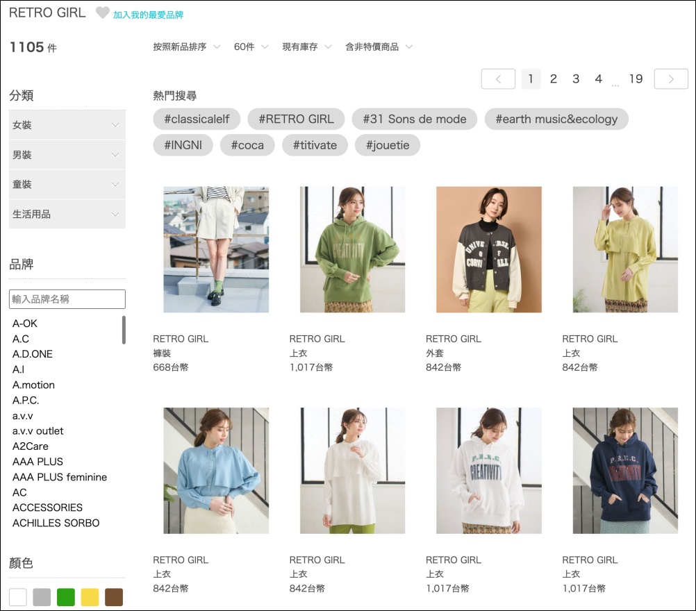Image resolution: width=696 pixels, height=611 pixels.
Task: Click the #31 Sons de mode tag
Action: 415,119
